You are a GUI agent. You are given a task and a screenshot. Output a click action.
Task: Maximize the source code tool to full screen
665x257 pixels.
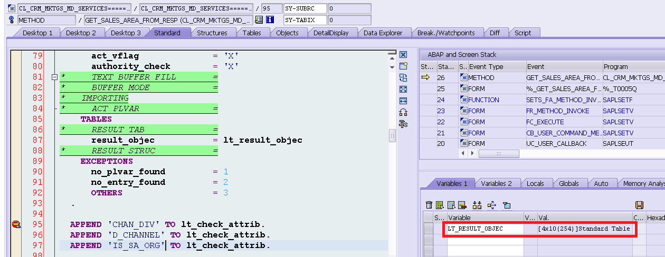pos(403,90)
